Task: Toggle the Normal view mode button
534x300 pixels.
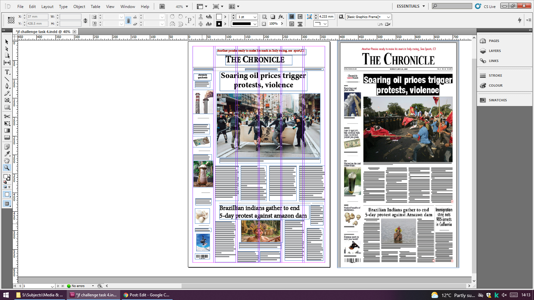Action: click(7, 194)
